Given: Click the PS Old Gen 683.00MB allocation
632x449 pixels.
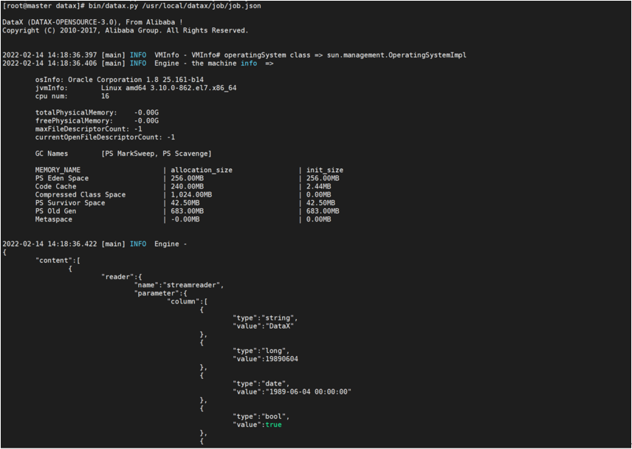Looking at the screenshot, I should [187, 211].
